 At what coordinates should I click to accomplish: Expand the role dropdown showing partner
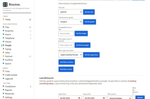point(70,12)
